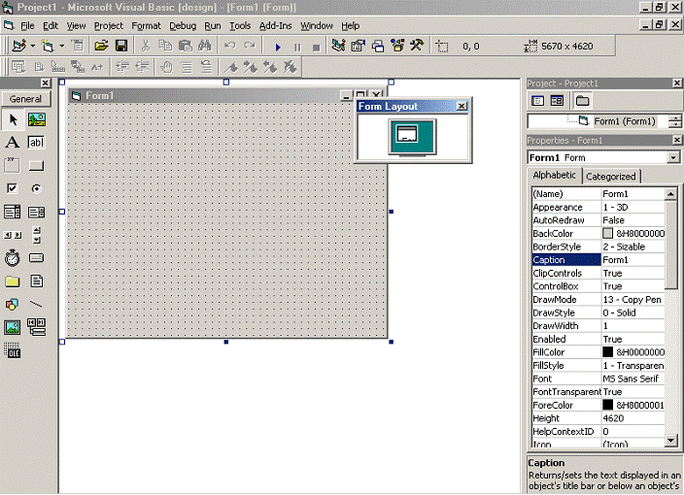This screenshot has height=495, width=684.
Task: Select the PictureBox control in toolbox
Action: [37, 119]
